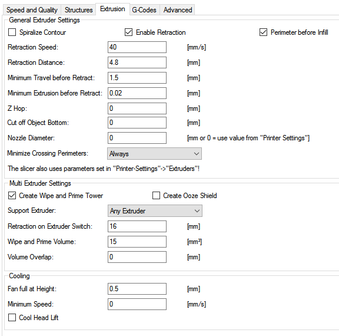Switch to the Speed and Quality tab

point(32,10)
